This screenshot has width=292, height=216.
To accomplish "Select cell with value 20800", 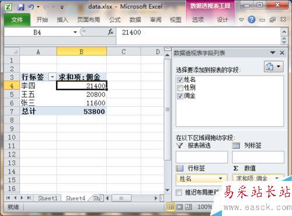I will 82,95.
